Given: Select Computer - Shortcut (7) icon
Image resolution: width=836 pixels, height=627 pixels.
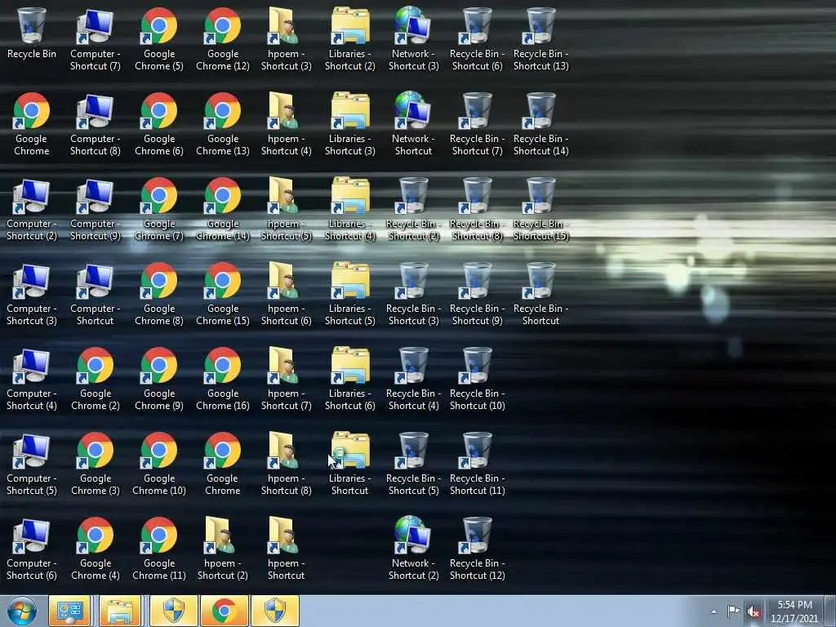Looking at the screenshot, I should tap(95, 39).
